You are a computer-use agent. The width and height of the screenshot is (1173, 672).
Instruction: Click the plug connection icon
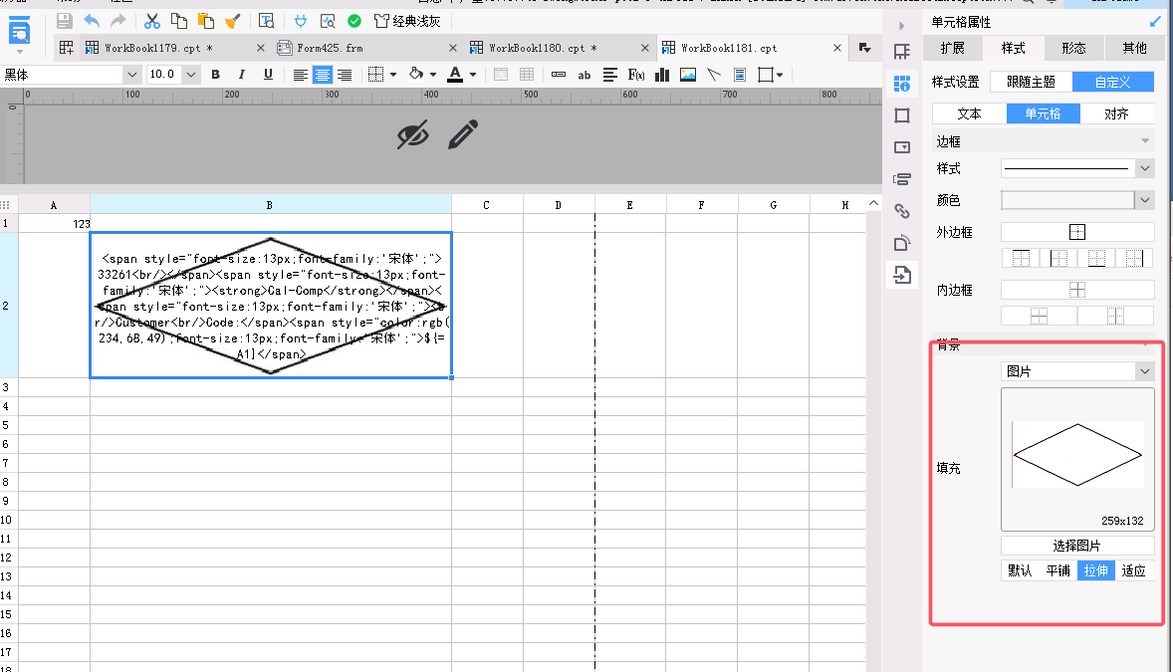[301, 21]
